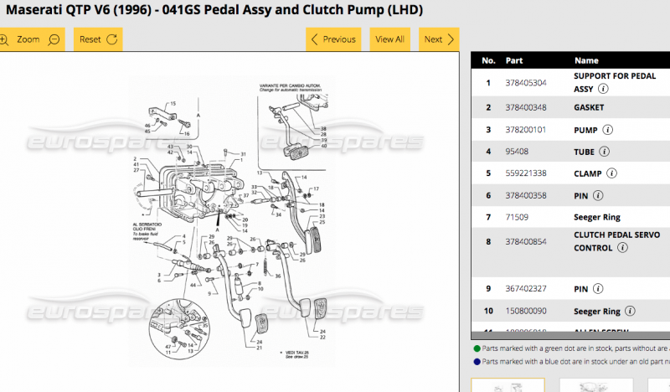
Task: Click the first diagram thumbnail below the table
Action: pos(508,385)
